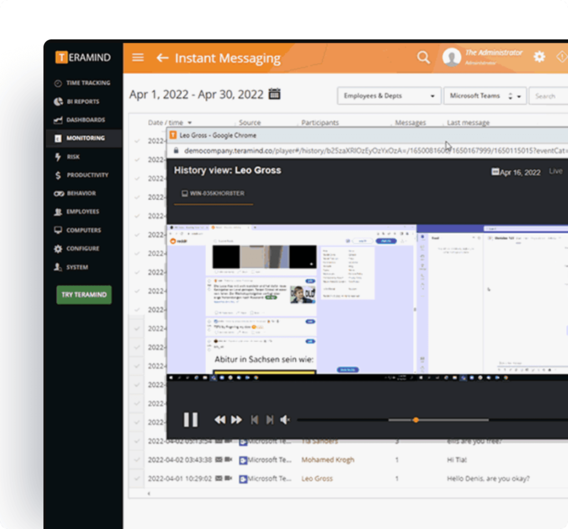Open Mohamed Krogh's participant link
The height and width of the screenshot is (529, 568).
[328, 460]
